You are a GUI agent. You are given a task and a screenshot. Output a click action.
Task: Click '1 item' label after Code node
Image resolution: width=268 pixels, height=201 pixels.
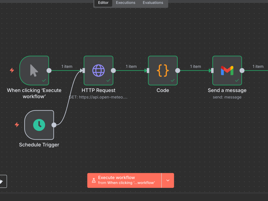click(x=195, y=66)
